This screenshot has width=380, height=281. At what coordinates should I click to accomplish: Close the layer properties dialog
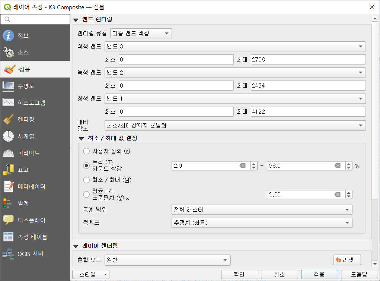[x=372, y=7]
